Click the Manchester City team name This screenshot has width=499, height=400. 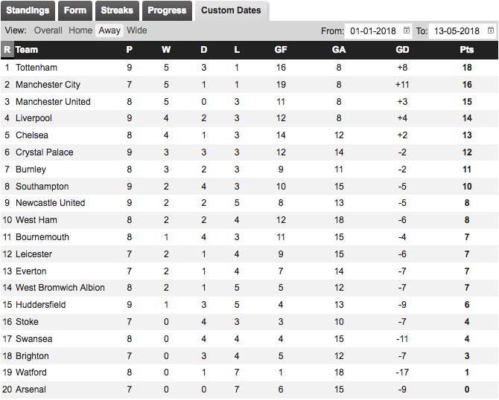(48, 85)
